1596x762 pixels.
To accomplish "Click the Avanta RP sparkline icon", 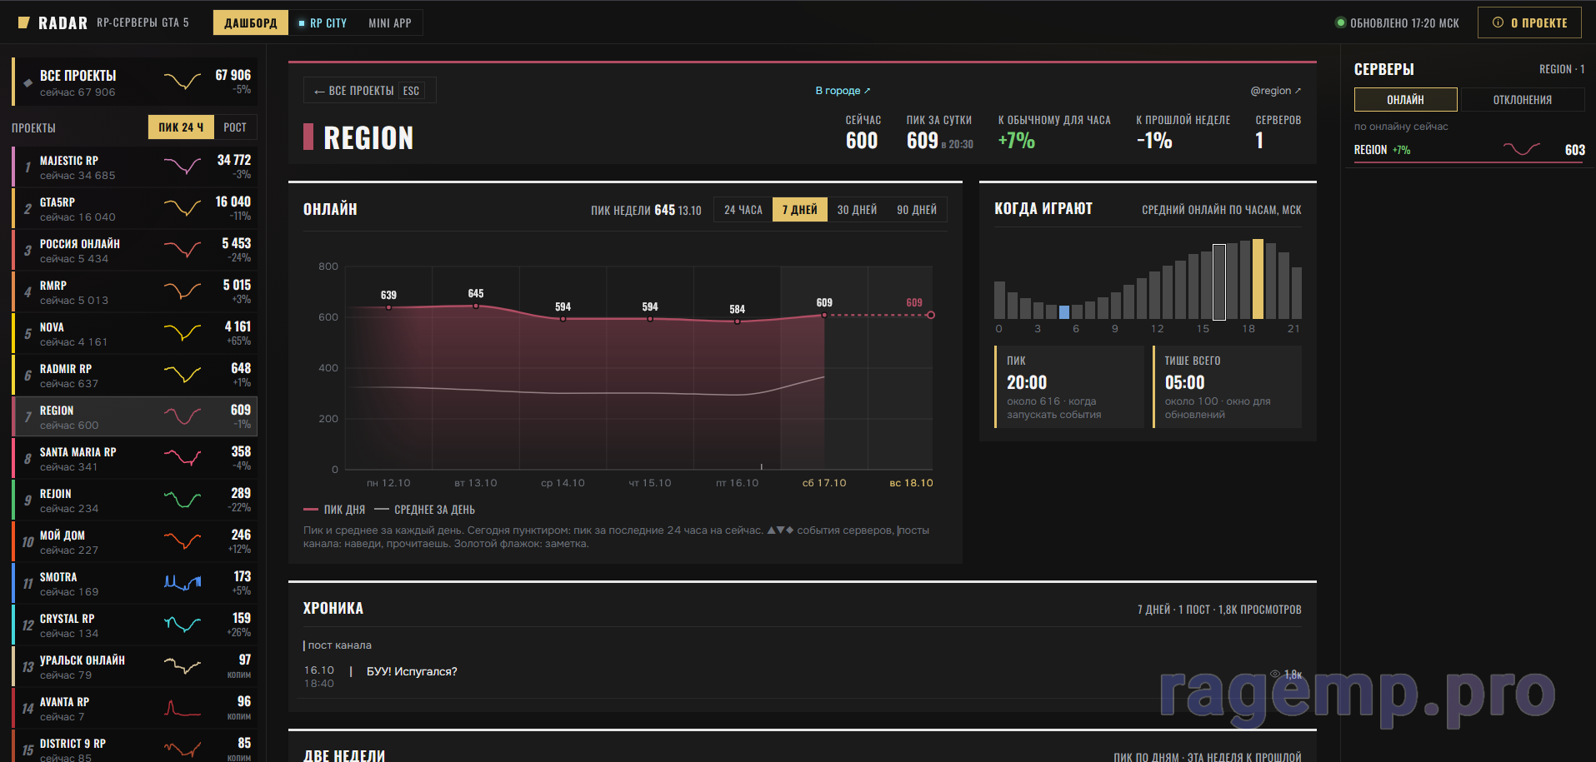I will point(183,707).
